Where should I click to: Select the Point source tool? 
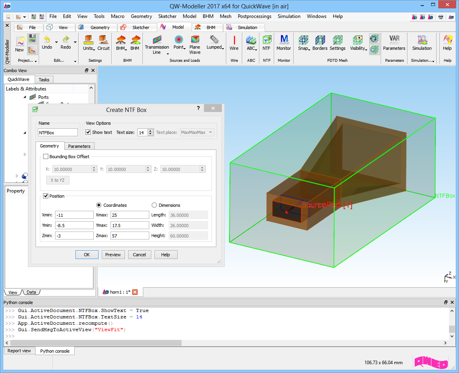[x=178, y=39]
